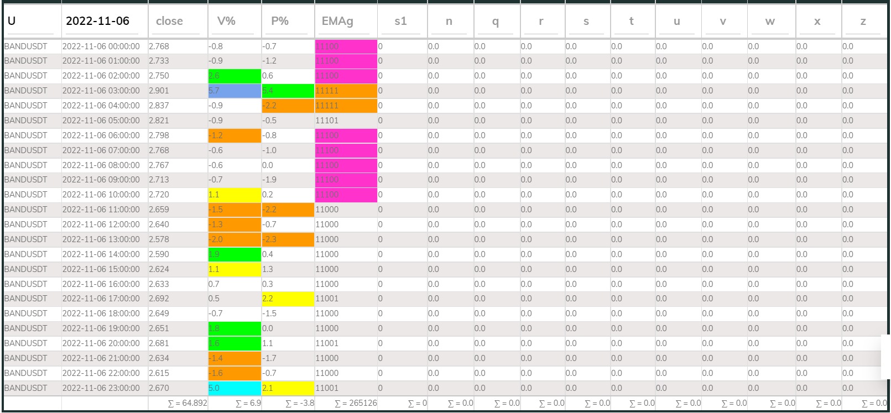Image resolution: width=891 pixels, height=413 pixels.
Task: Click the n column header
Action: [450, 21]
